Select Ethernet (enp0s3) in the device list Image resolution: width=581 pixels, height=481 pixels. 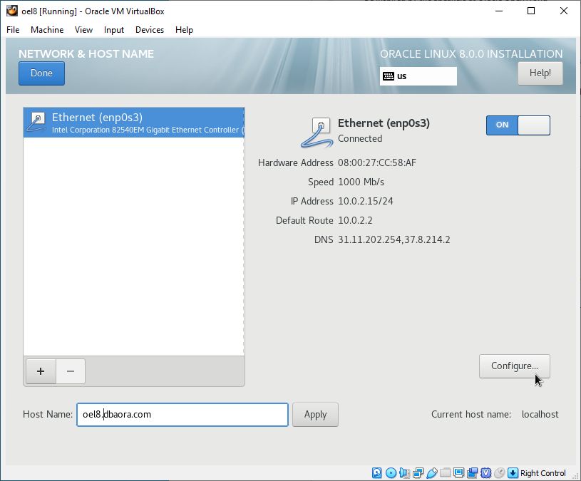[x=134, y=123]
